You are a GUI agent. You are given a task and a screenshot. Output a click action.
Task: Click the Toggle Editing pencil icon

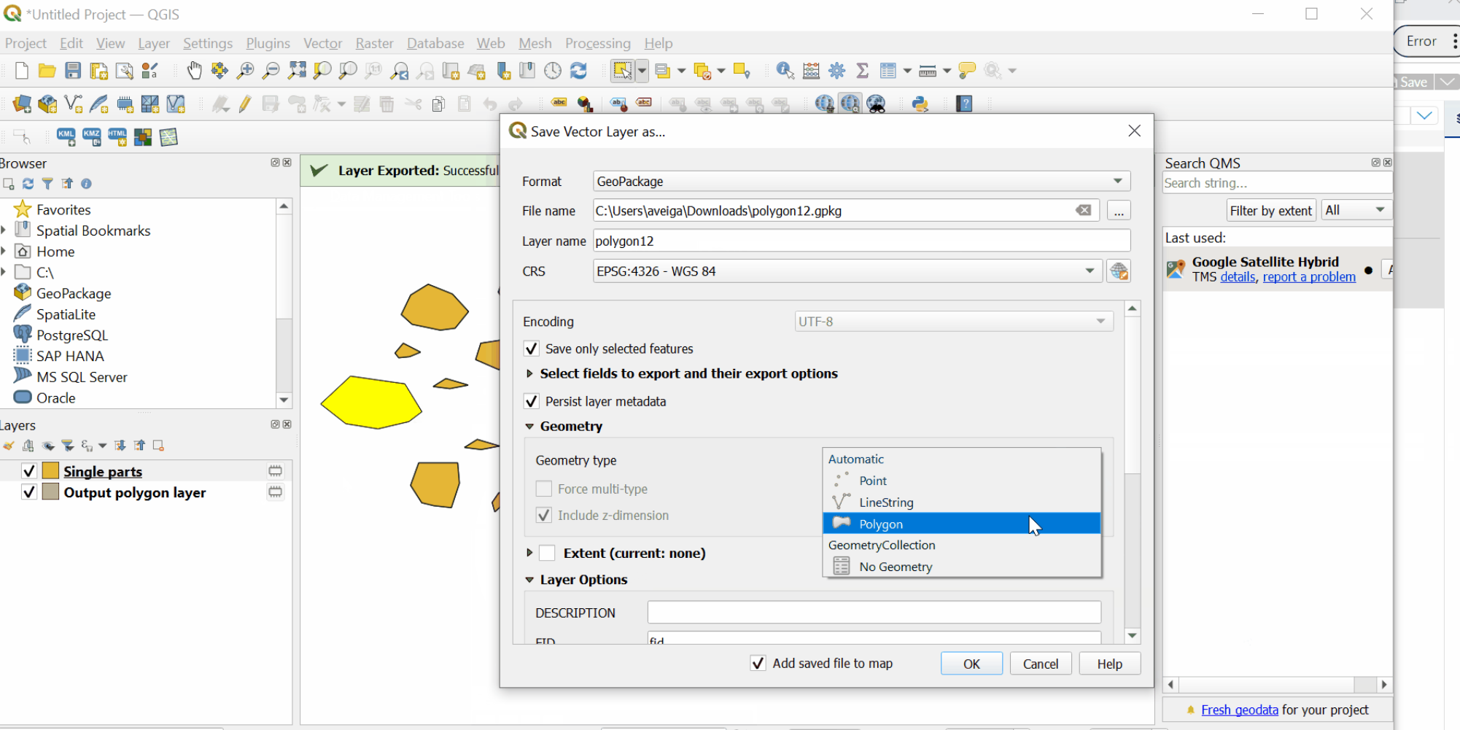click(245, 104)
